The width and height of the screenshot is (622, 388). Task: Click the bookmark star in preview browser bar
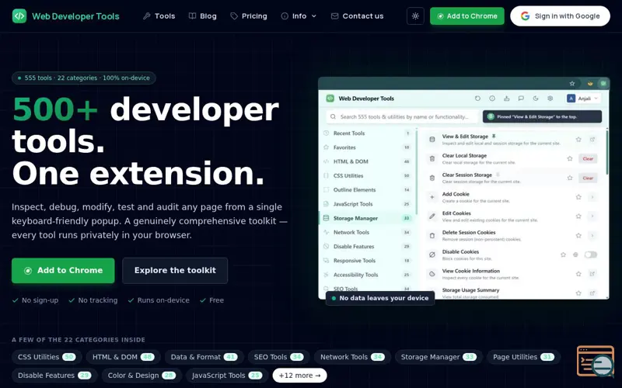pos(572,84)
